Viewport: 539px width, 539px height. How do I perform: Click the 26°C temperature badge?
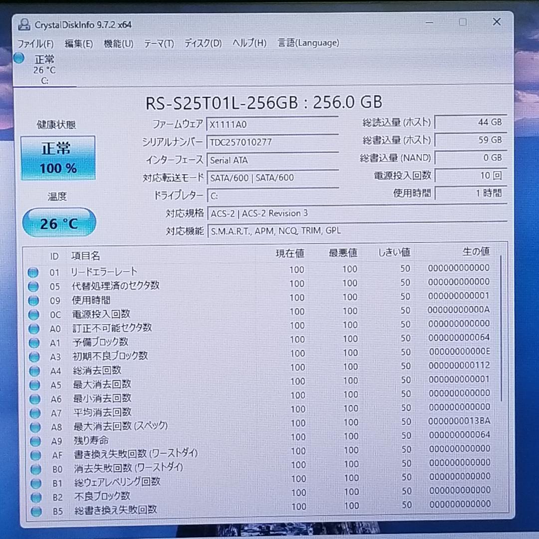58,223
